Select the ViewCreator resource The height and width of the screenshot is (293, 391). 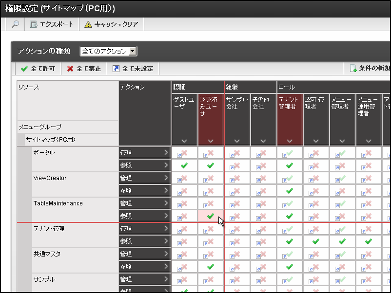[75, 184]
